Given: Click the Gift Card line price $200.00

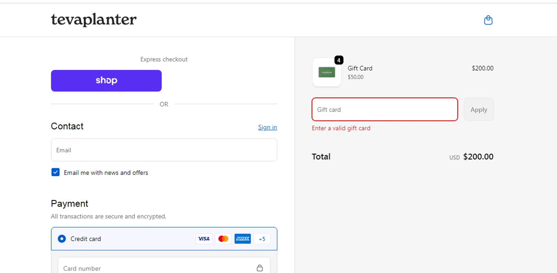Looking at the screenshot, I should click(x=482, y=68).
